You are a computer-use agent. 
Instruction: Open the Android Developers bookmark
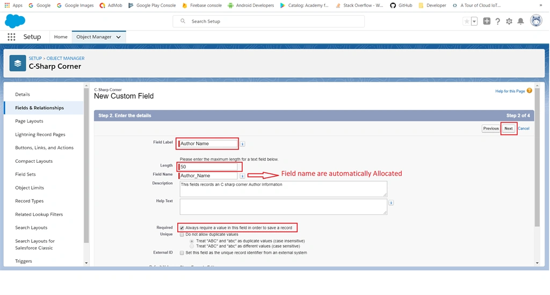tap(251, 5)
